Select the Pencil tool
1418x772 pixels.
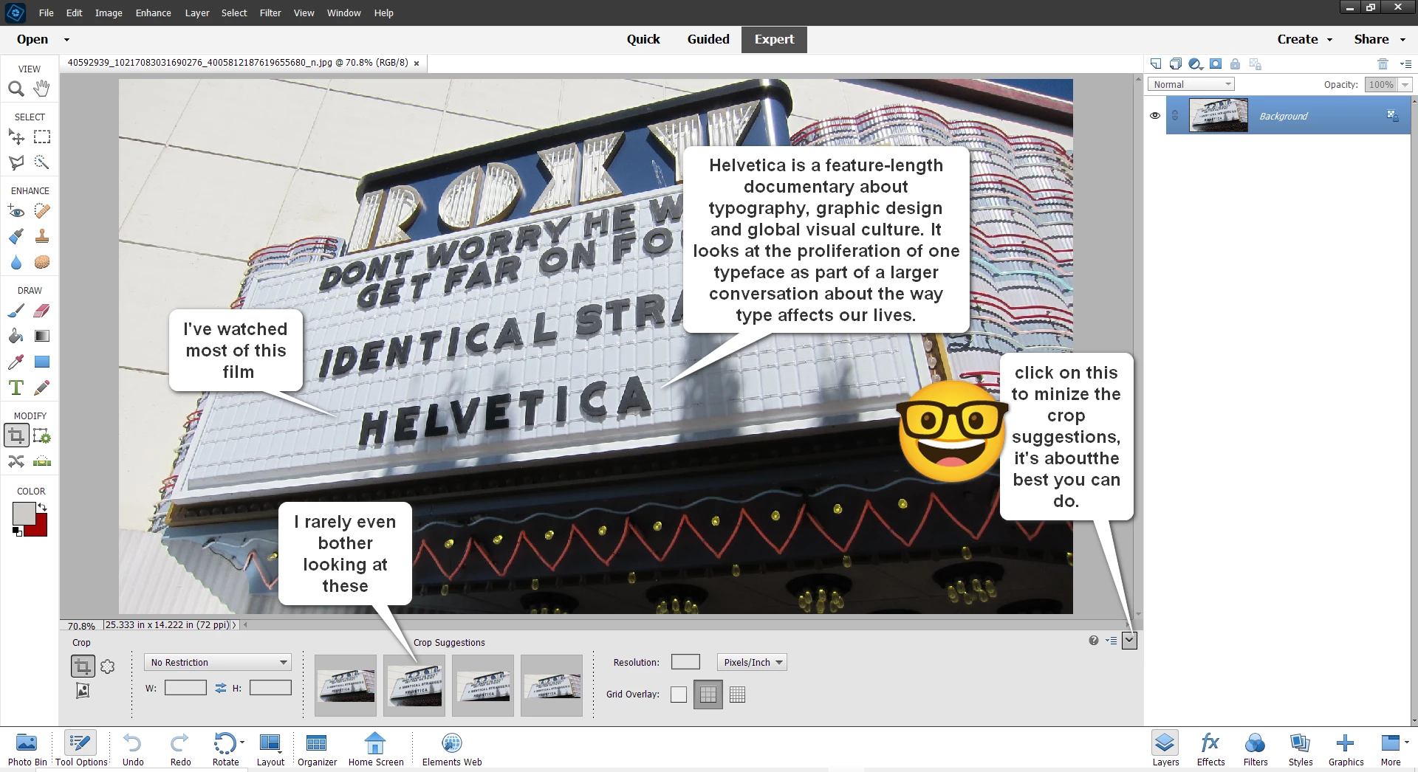pos(42,387)
